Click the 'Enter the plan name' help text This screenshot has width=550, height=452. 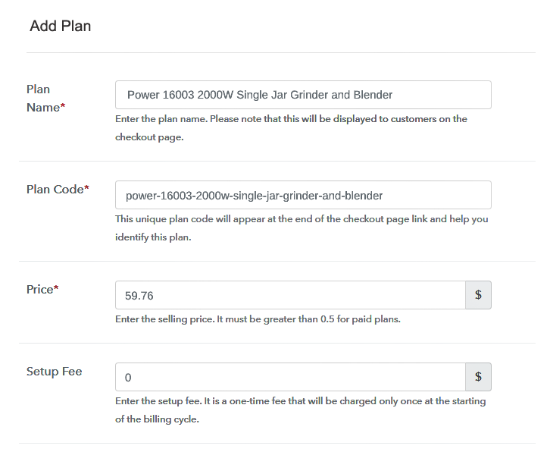coord(291,128)
